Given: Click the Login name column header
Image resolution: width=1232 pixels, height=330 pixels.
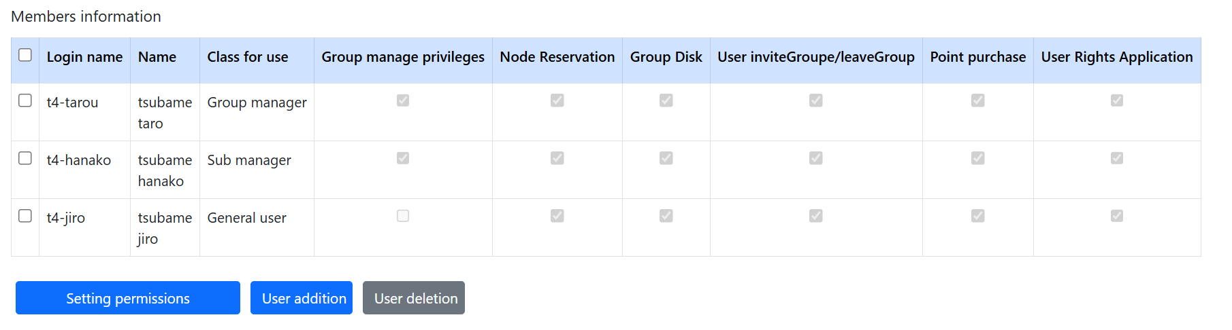Looking at the screenshot, I should pos(84,57).
